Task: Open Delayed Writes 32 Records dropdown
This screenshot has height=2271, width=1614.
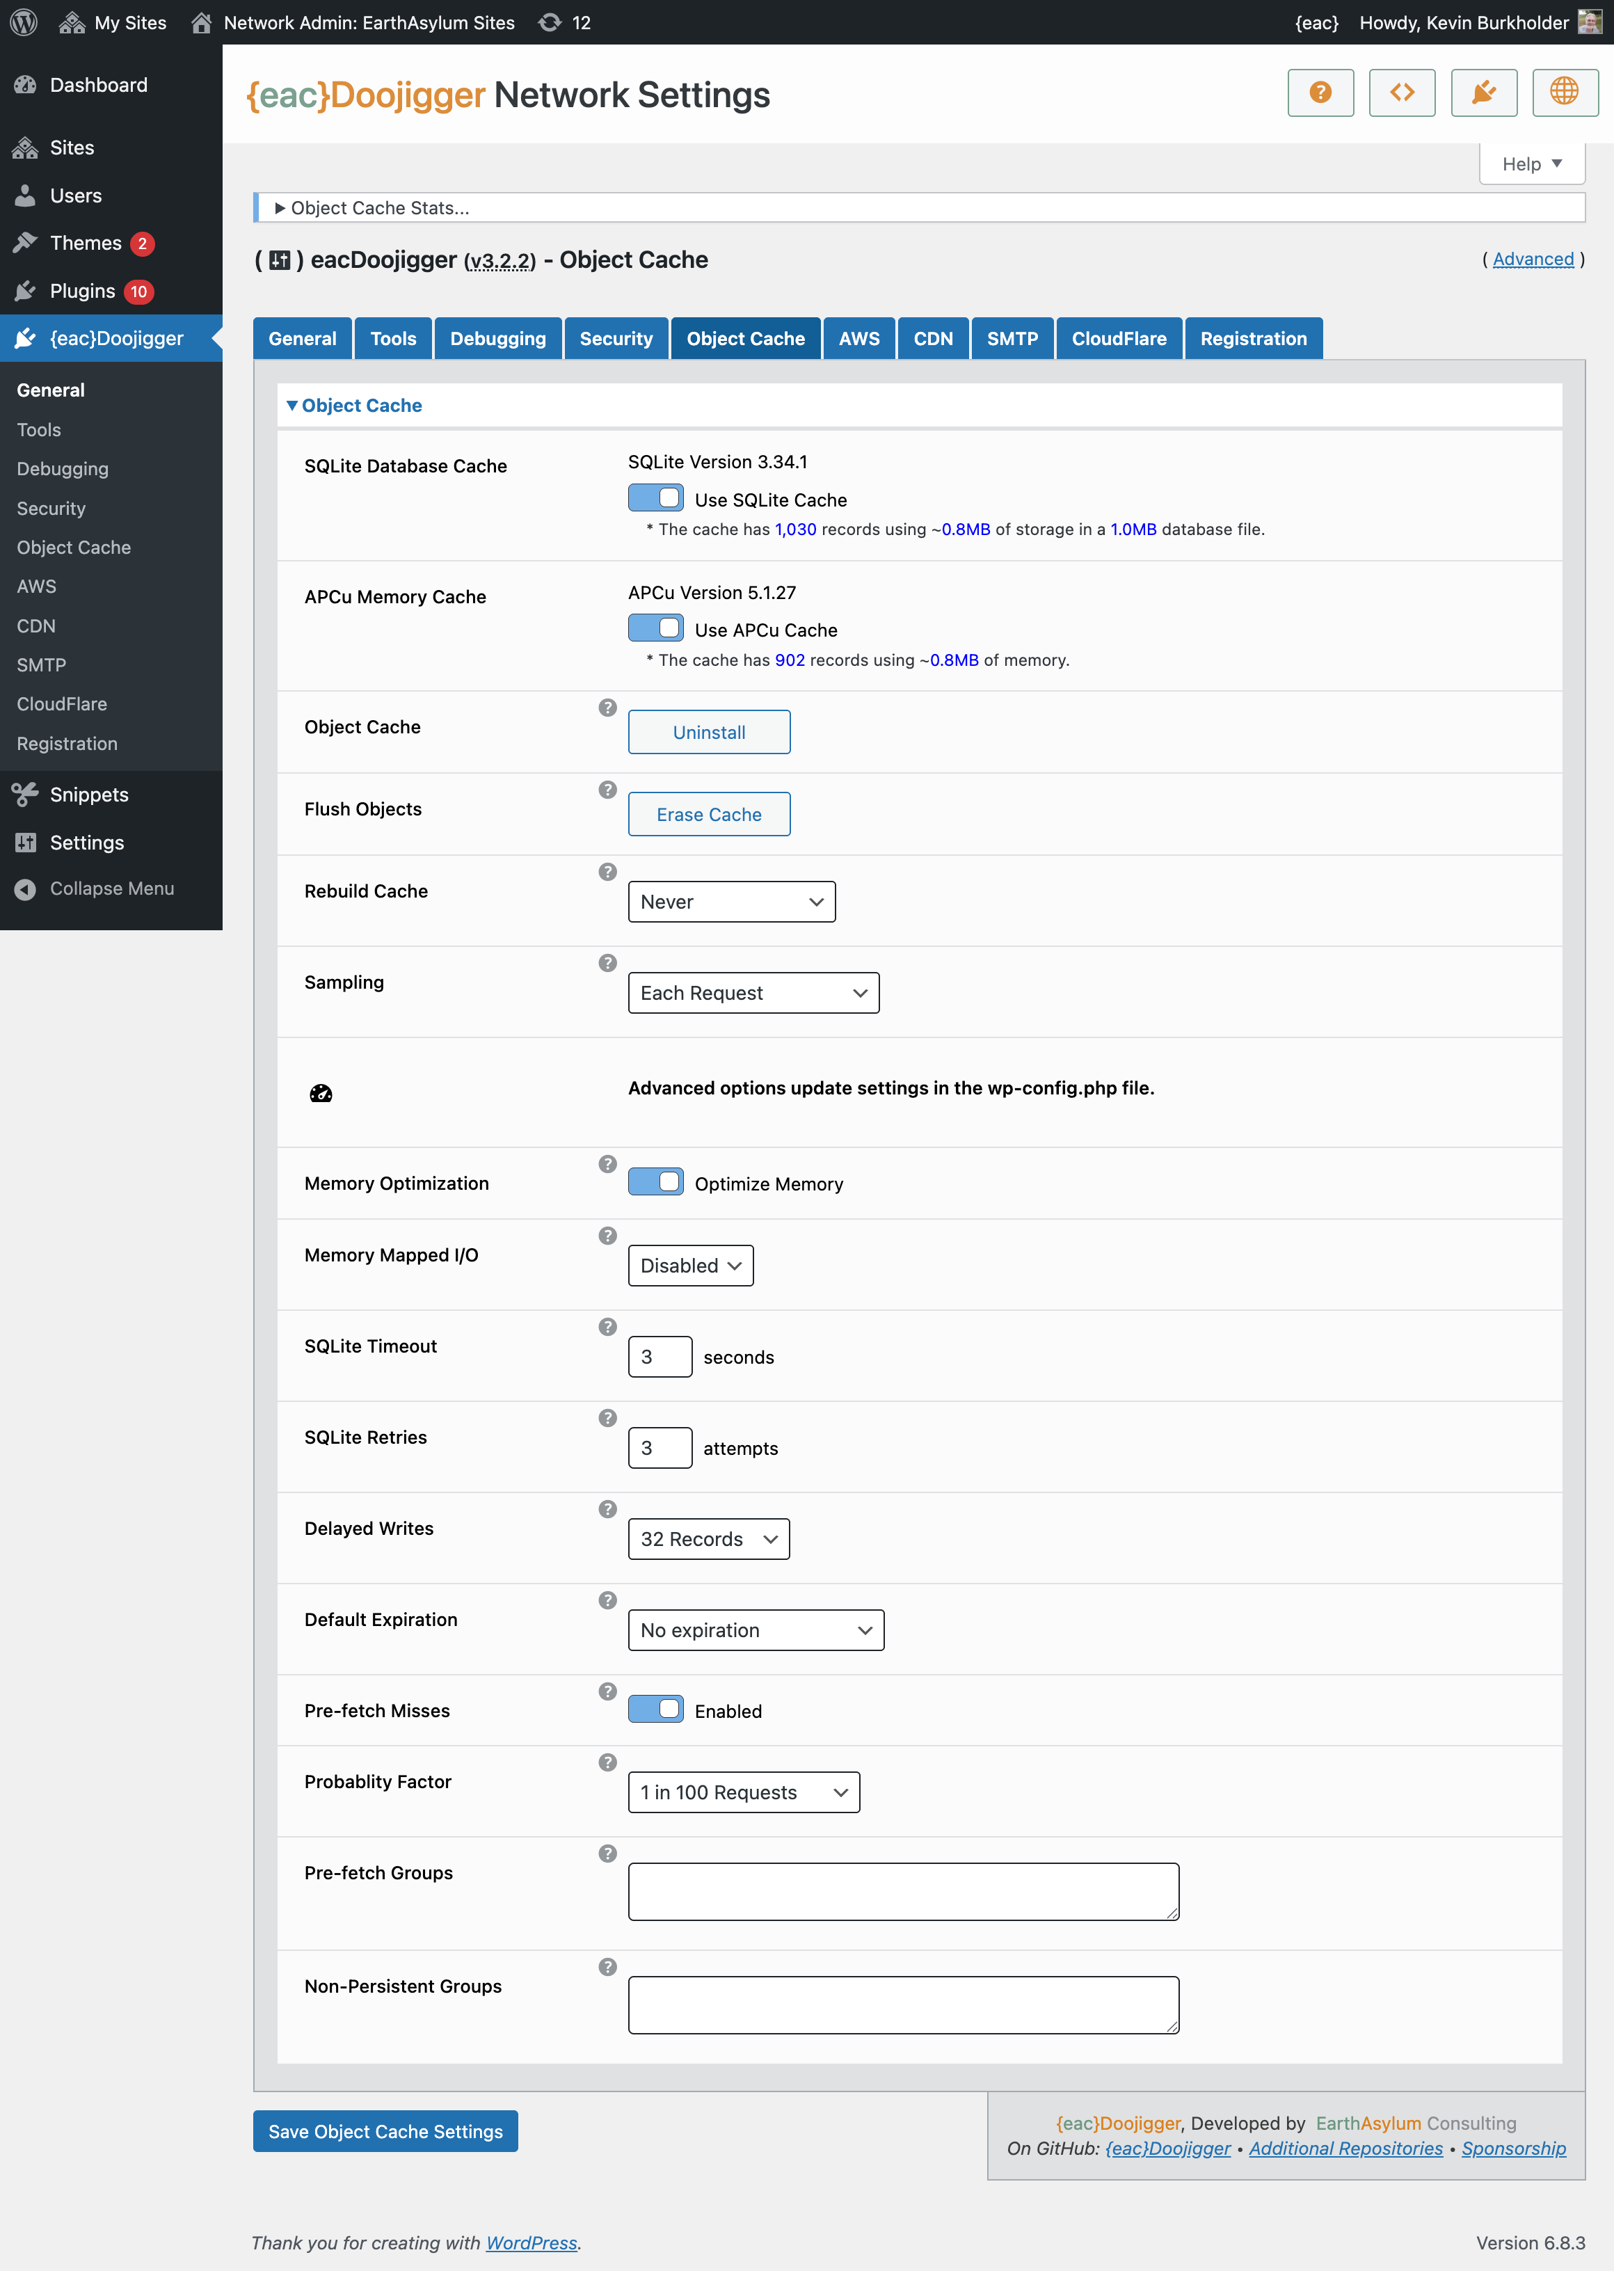Action: 709,1538
